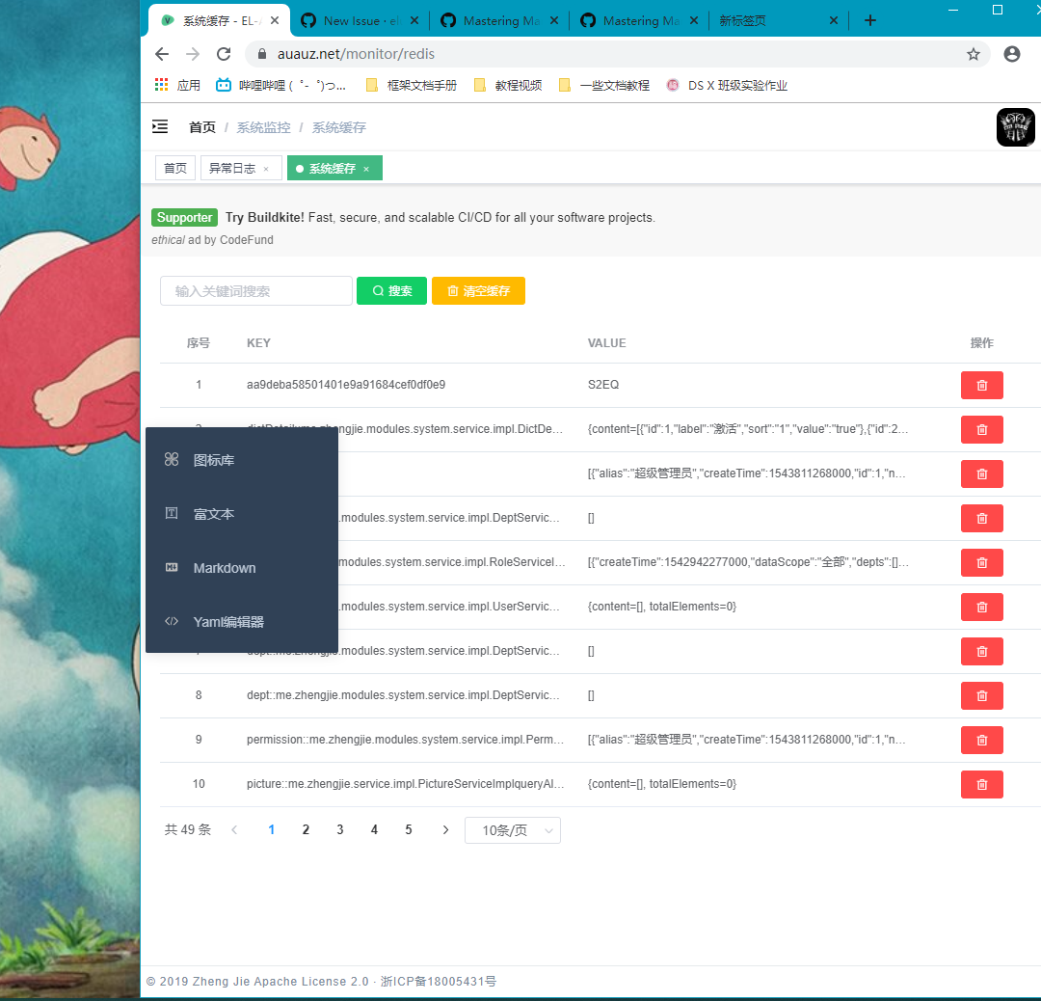
Task: Open the 哔哩哔哩 bookmark
Action: coord(280,85)
